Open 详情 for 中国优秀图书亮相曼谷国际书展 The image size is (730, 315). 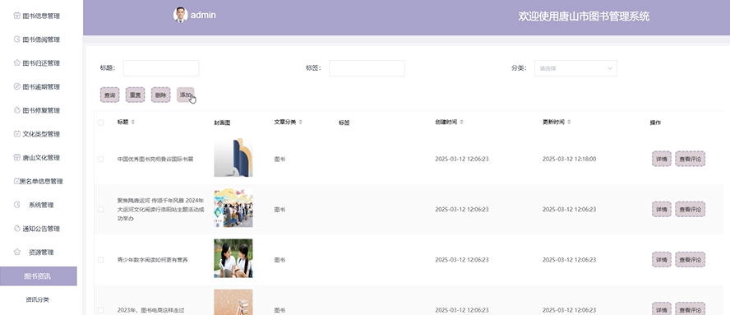click(662, 159)
